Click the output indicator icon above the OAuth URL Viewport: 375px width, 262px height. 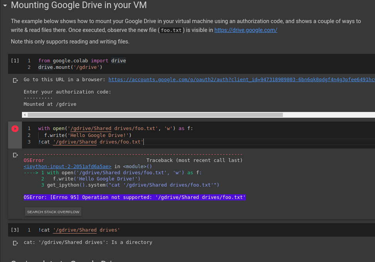click(15, 80)
